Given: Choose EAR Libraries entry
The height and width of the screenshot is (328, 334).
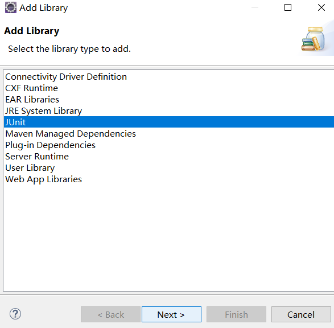Looking at the screenshot, I should point(169,100).
